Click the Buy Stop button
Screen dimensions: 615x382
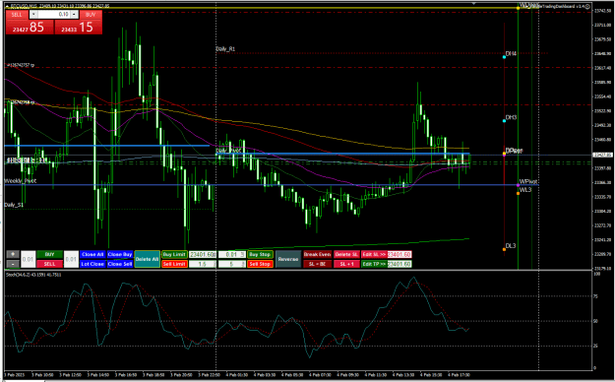tap(260, 254)
